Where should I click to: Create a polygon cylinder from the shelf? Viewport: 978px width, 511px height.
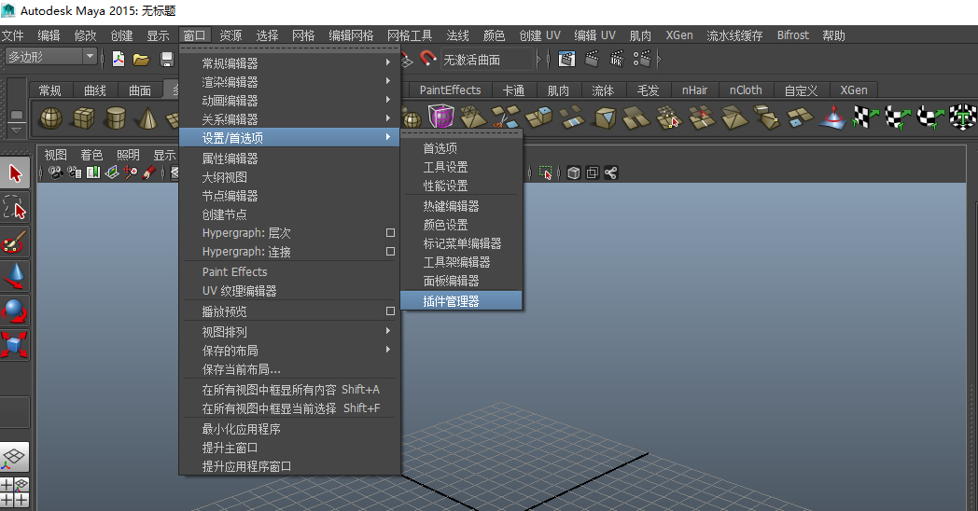[x=116, y=117]
